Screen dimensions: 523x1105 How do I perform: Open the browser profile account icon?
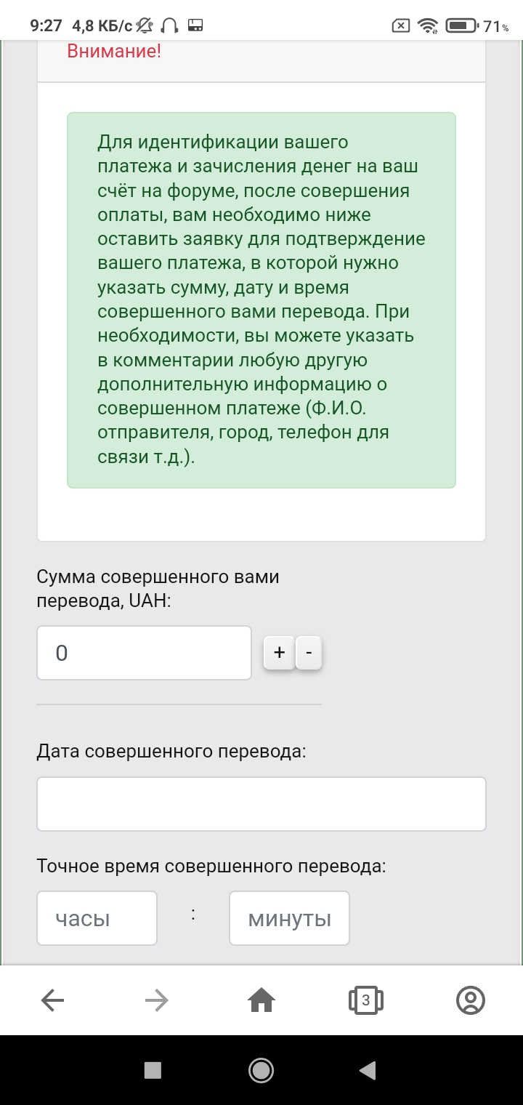coord(470,1001)
